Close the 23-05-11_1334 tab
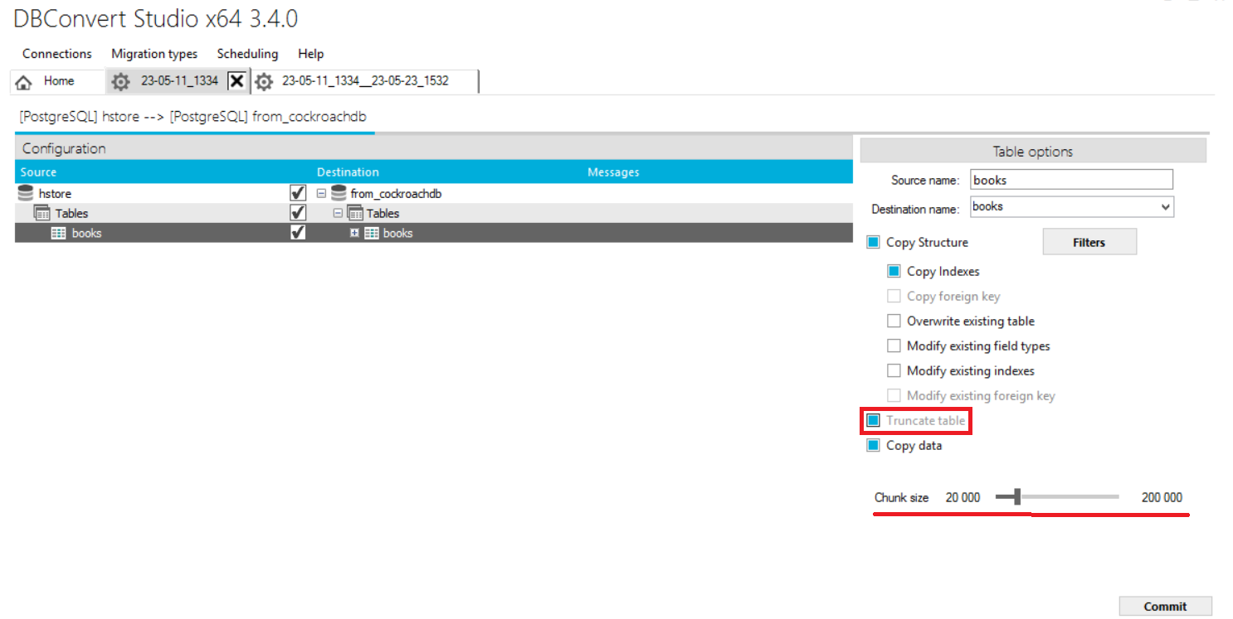 point(236,81)
